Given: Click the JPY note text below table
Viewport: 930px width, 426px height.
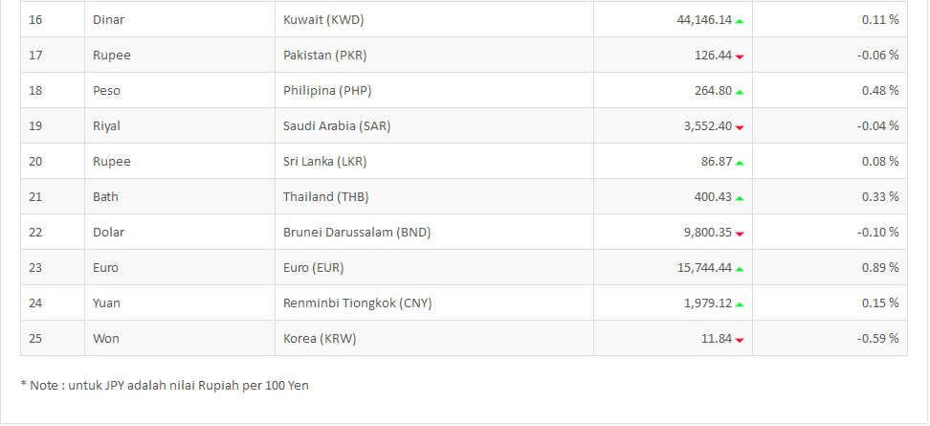Looking at the screenshot, I should (165, 385).
